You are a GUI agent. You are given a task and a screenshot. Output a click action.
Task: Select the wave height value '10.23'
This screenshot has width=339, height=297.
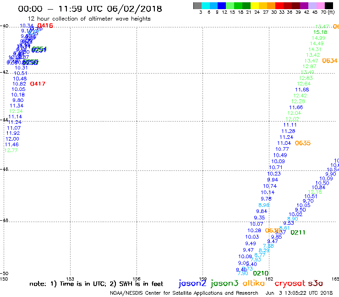274,174
